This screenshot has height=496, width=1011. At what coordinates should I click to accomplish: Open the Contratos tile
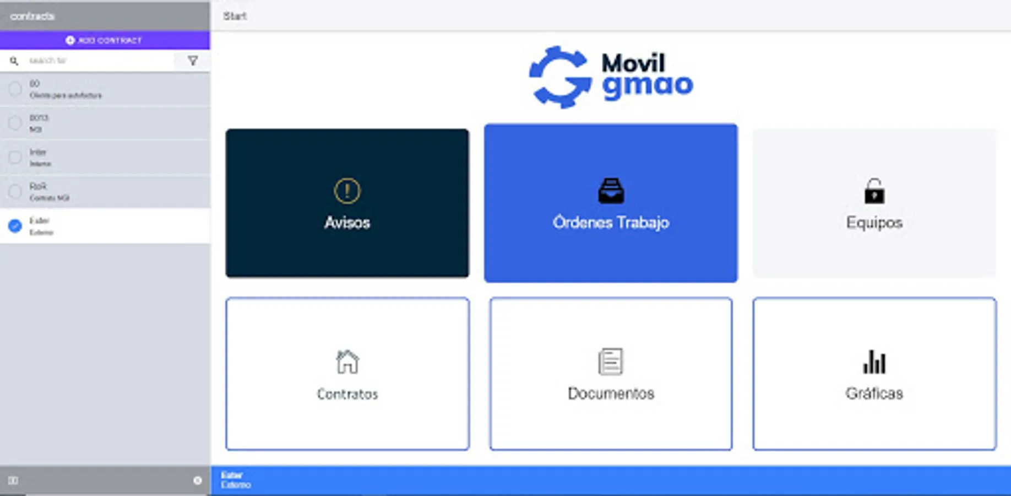(x=347, y=374)
